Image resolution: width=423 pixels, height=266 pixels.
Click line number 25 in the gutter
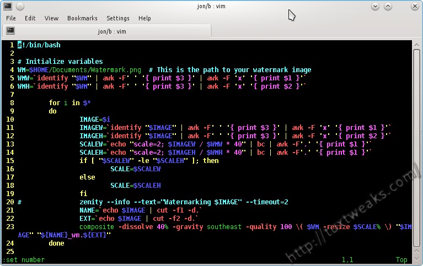(x=10, y=252)
